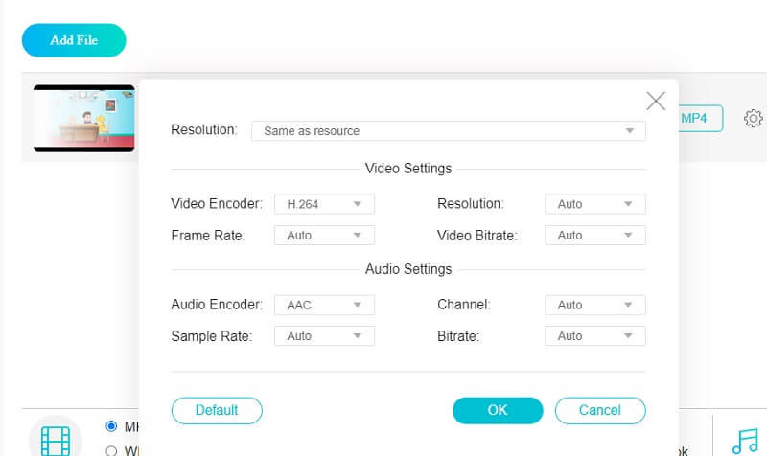The image size is (767, 456).
Task: Click the audio format music note icon
Action: 744,440
